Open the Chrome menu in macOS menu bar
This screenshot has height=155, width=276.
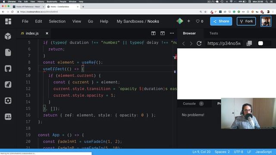[x=12, y=2]
